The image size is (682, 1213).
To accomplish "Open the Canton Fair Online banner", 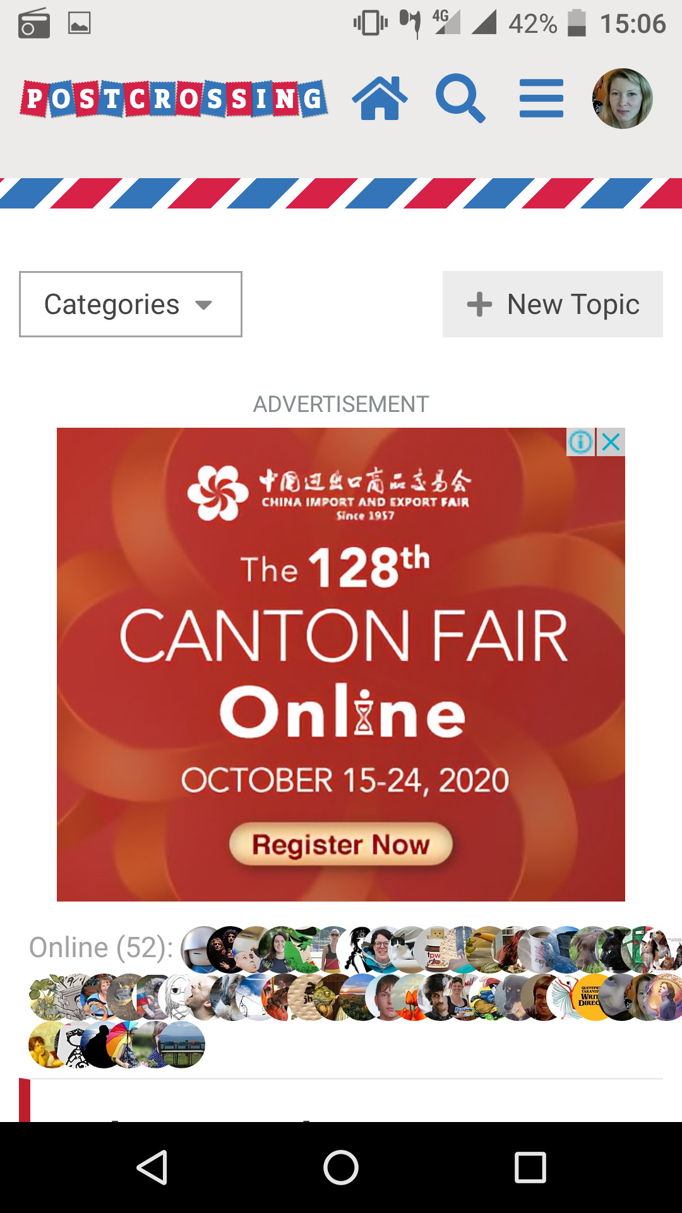I will (341, 665).
